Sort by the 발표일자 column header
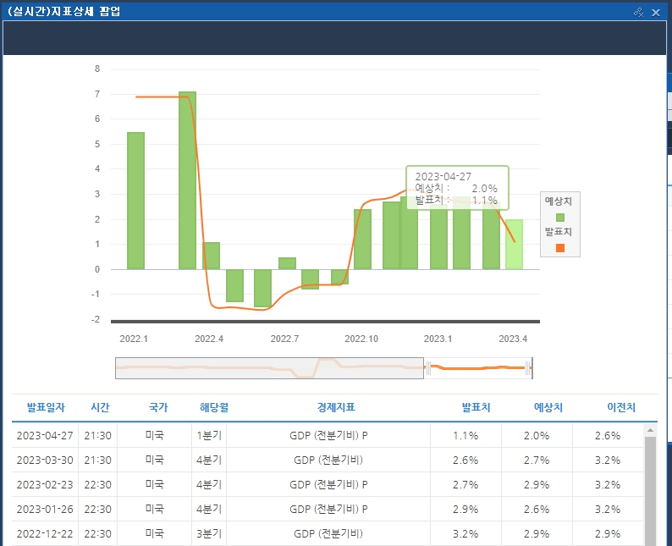The height and width of the screenshot is (546, 672). (46, 407)
